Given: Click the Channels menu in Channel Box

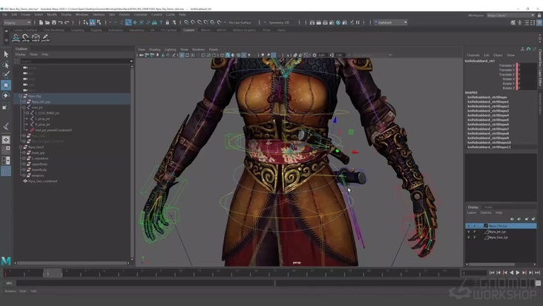Looking at the screenshot, I should (473, 55).
